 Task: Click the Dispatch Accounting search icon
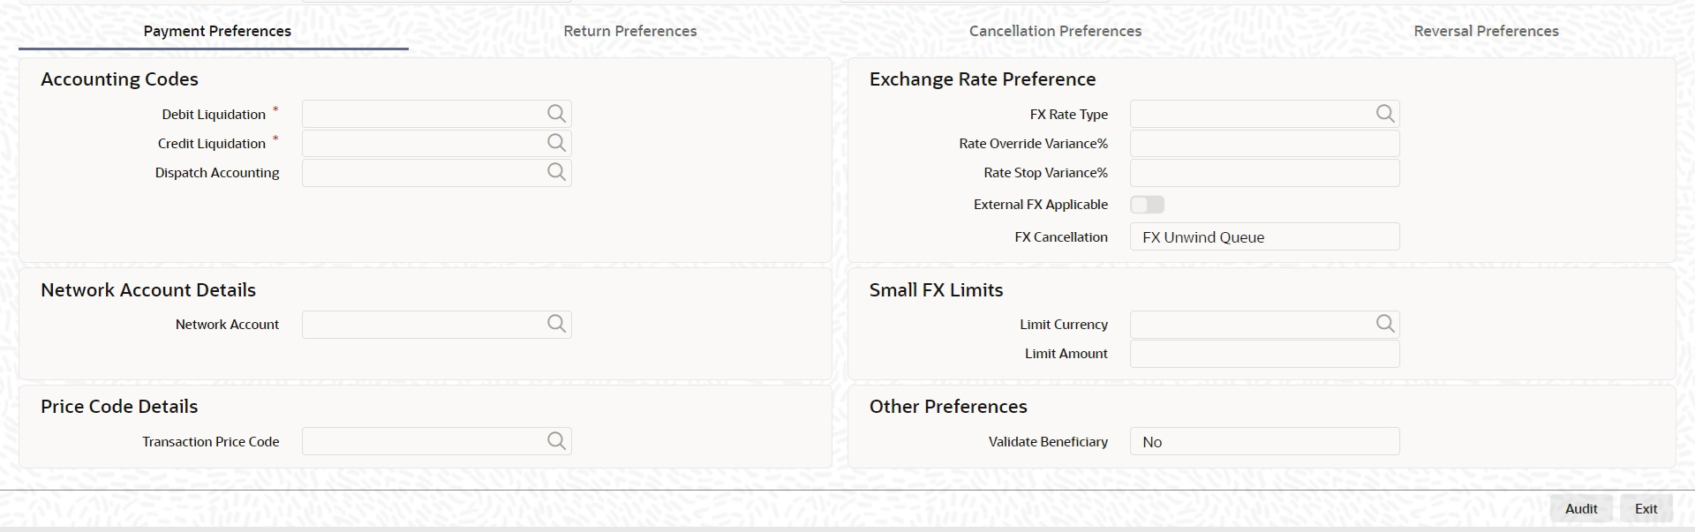[x=556, y=172]
